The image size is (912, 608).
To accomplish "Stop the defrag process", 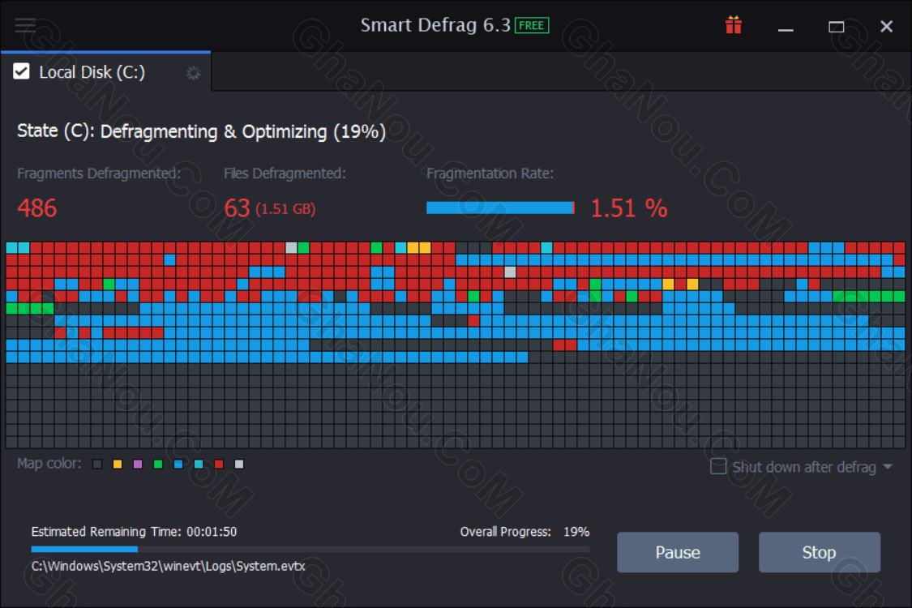I will (x=819, y=552).
